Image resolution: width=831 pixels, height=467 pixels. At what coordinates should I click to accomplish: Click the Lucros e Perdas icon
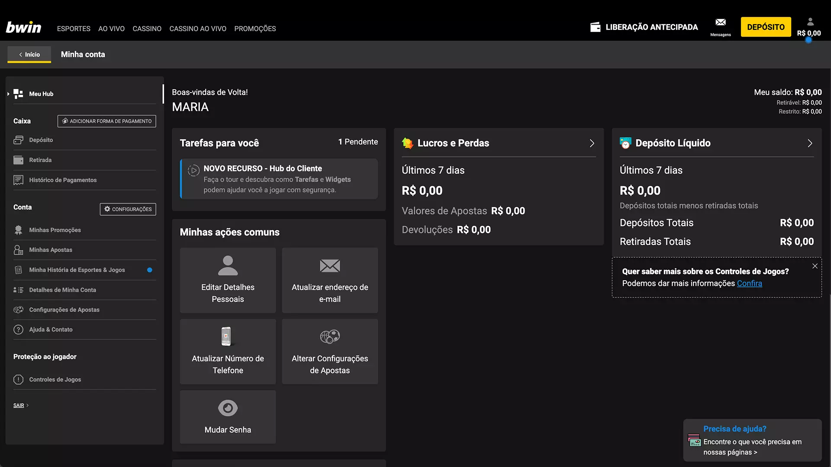[407, 143]
